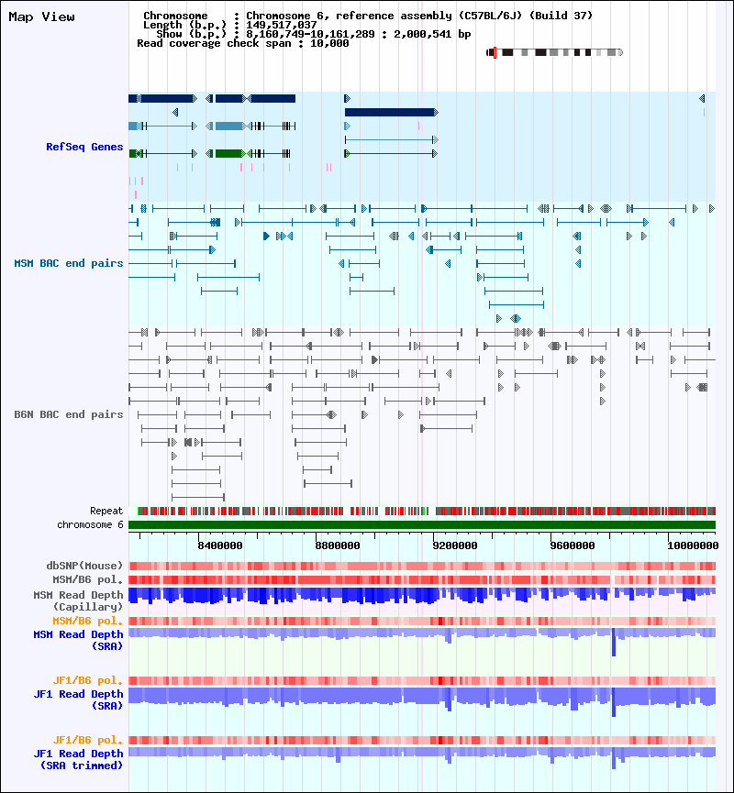Click the gray MSM/B6 pol. heat track

pyautogui.click(x=422, y=580)
